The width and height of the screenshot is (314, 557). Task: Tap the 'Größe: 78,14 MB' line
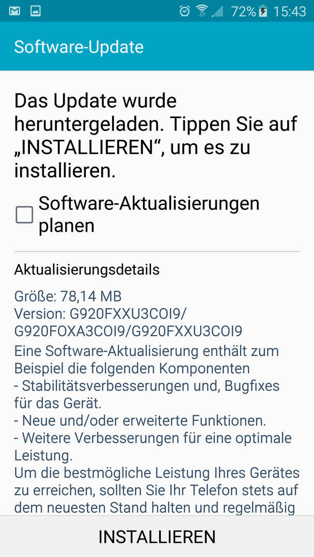point(68,296)
